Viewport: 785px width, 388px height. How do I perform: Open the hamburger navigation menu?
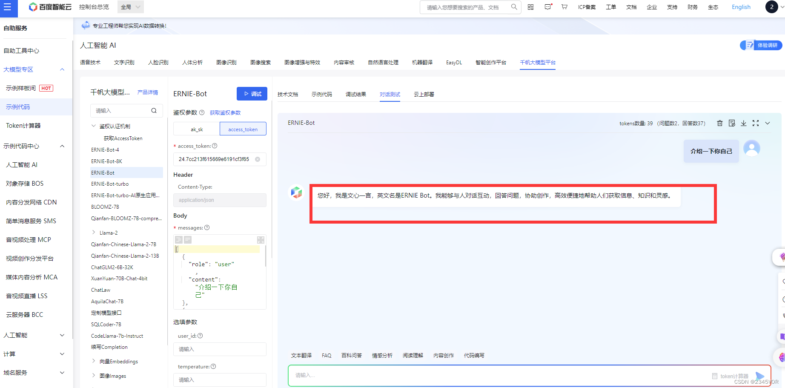click(7, 7)
